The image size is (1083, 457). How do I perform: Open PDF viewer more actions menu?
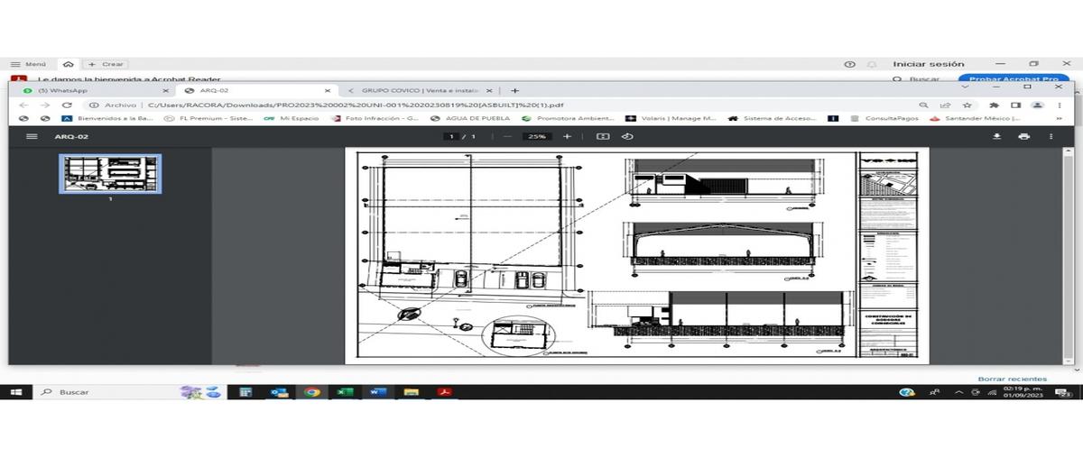[1051, 136]
